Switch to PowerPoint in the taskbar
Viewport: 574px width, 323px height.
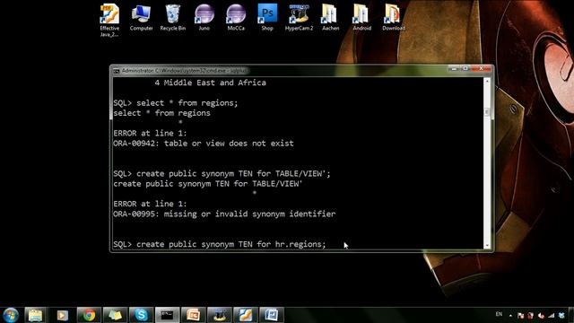[194, 315]
